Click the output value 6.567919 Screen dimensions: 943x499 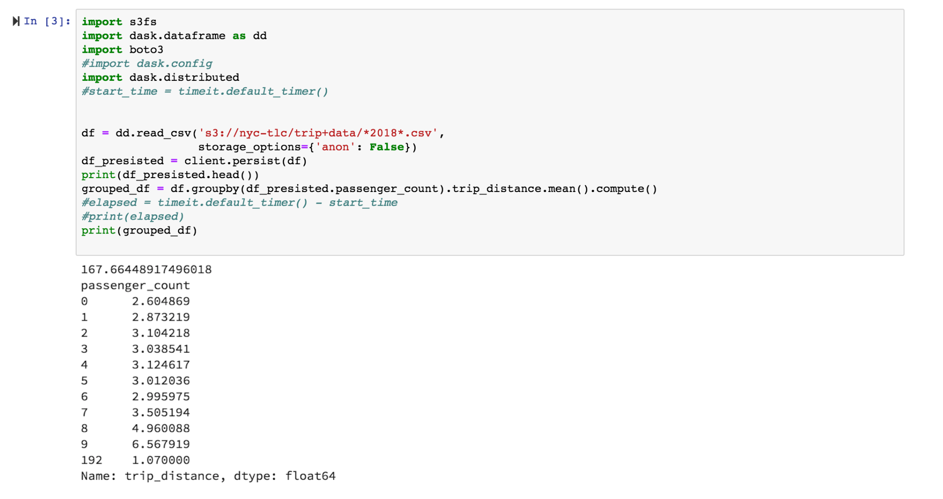pyautogui.click(x=161, y=444)
